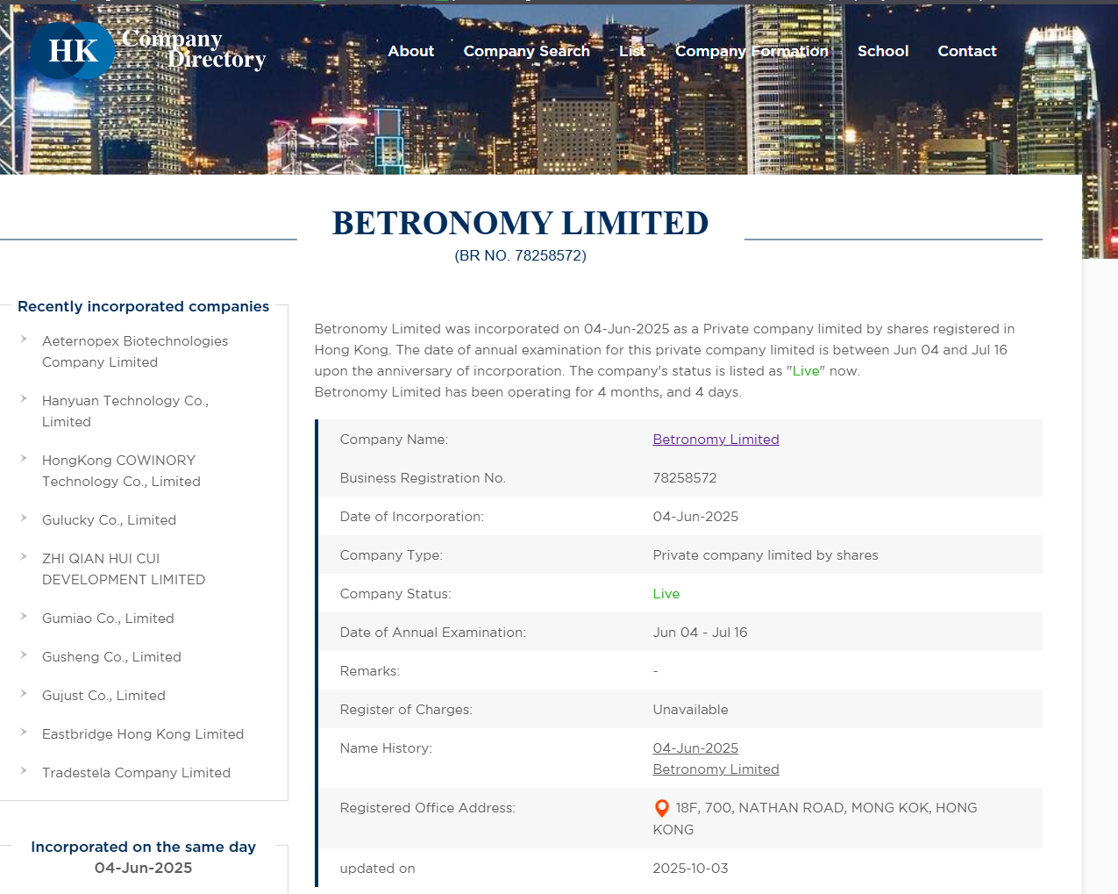Open the School menu link
The height and width of the screenshot is (894, 1118).
(x=882, y=51)
